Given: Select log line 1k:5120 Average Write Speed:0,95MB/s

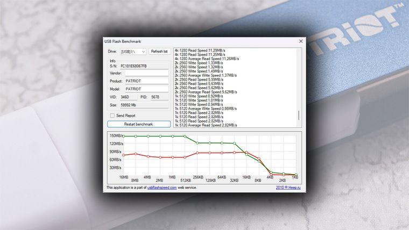Looking at the screenshot, I should [x=206, y=109].
